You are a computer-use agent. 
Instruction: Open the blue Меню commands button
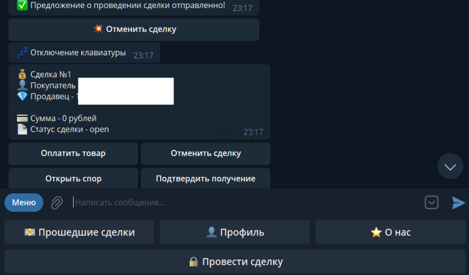click(24, 203)
